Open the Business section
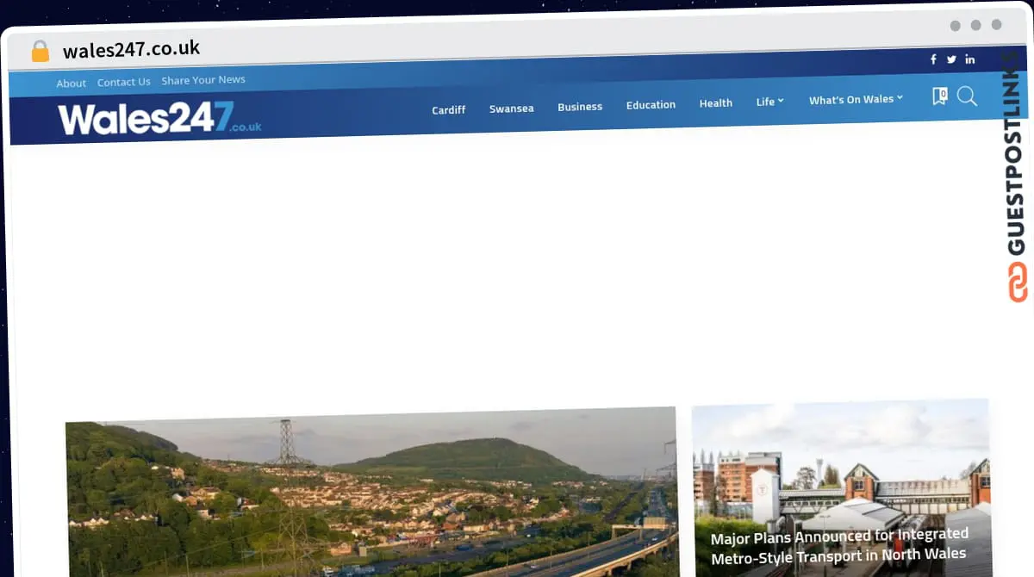This screenshot has height=577, width=1034. coord(580,107)
